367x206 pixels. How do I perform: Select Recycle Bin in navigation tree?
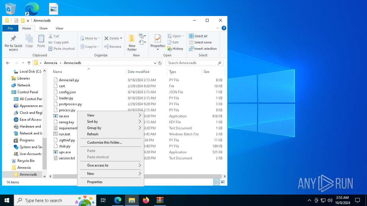26,161
